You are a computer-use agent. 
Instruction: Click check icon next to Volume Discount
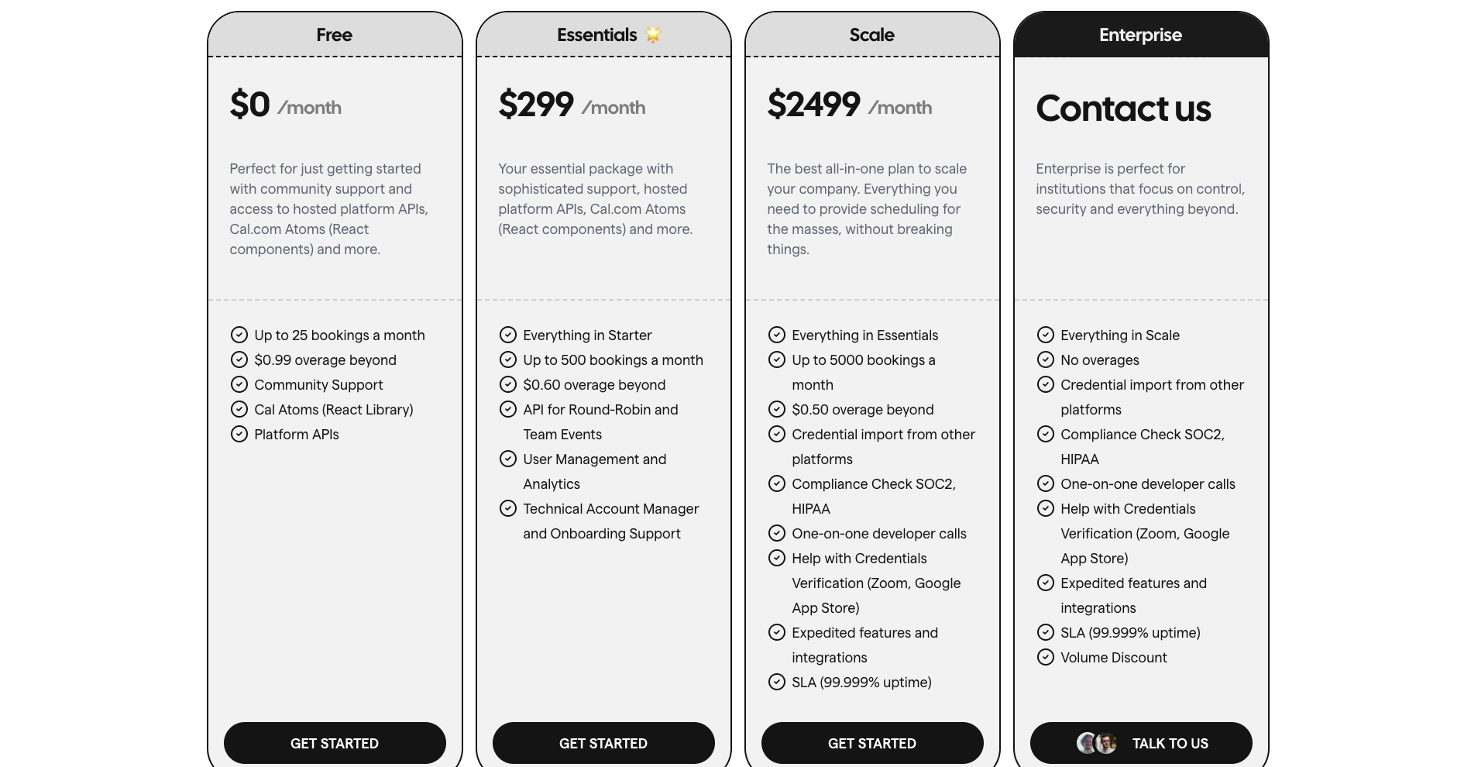pyautogui.click(x=1046, y=657)
